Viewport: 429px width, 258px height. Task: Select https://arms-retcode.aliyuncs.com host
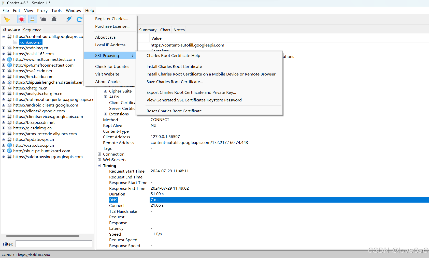tap(45, 134)
